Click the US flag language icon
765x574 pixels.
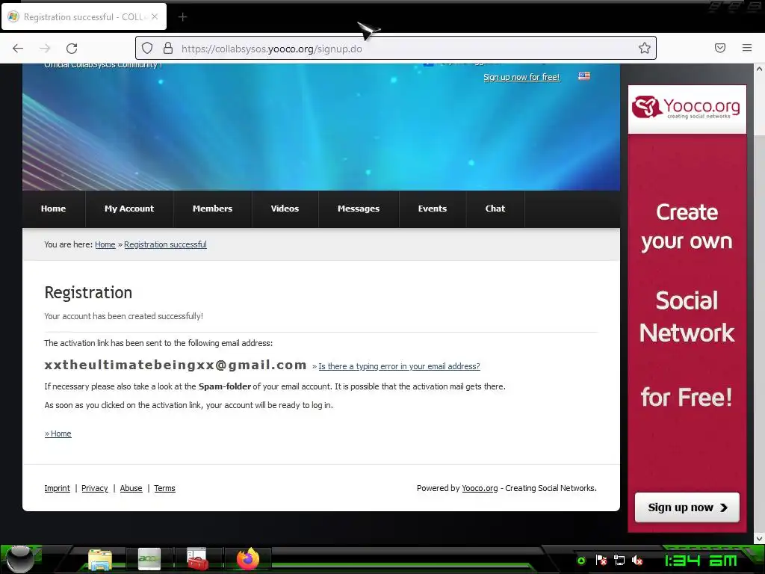click(584, 76)
